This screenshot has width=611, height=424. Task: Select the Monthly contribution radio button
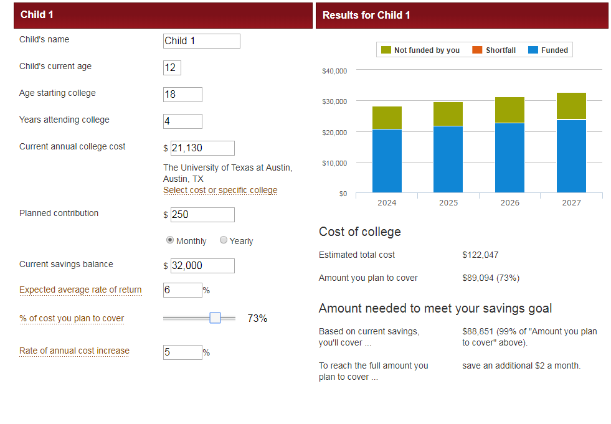(x=169, y=240)
